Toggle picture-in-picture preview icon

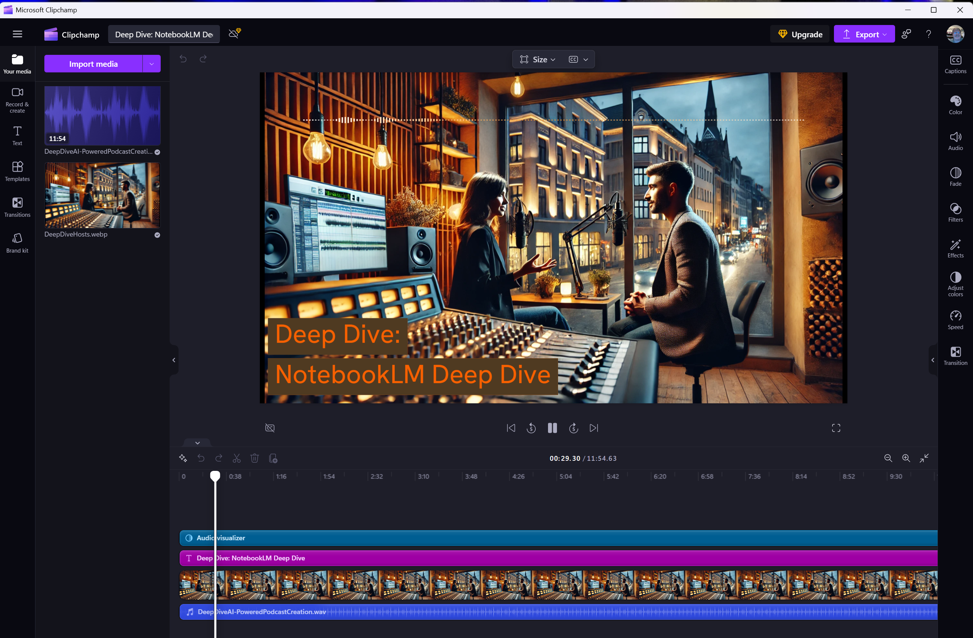pos(270,428)
